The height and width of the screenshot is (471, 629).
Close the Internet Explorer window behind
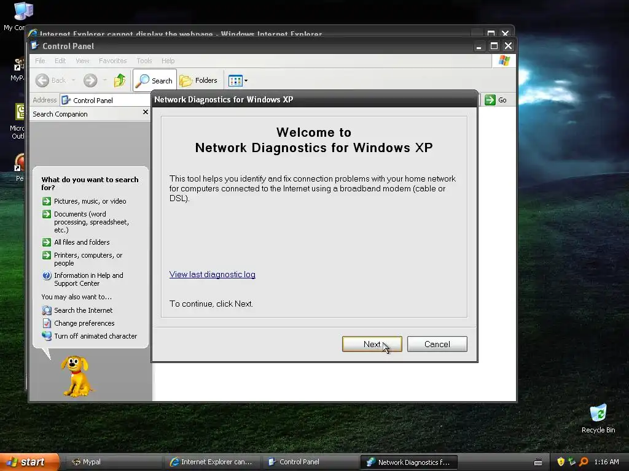point(505,33)
